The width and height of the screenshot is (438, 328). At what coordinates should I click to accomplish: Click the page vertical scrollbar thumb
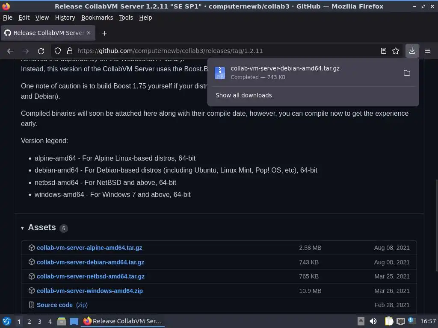pos(436,225)
